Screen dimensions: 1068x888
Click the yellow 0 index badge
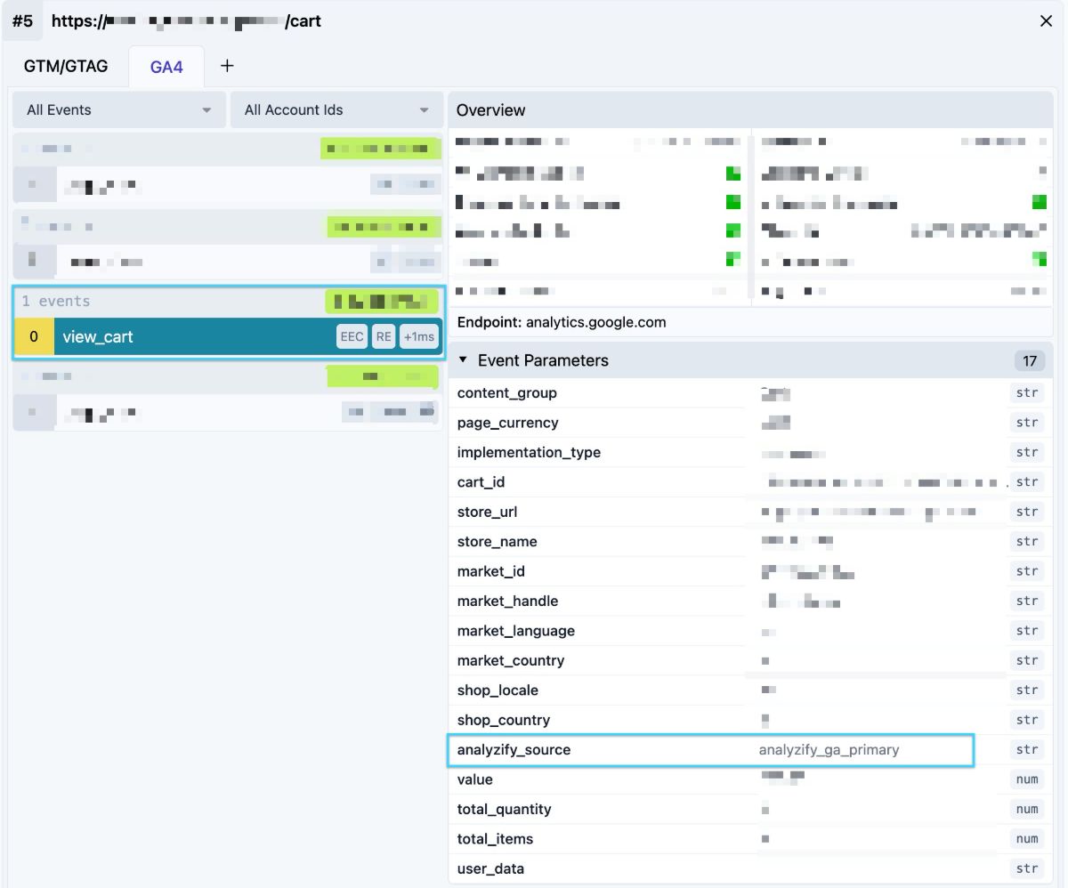[x=35, y=337]
